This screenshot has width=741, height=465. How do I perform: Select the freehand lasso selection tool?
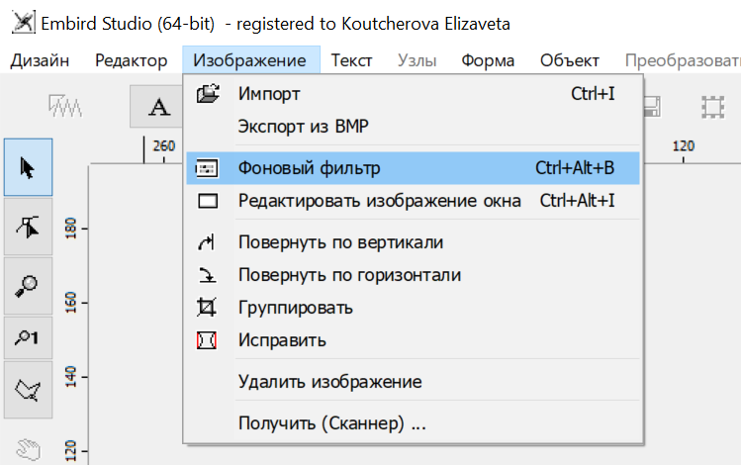pyautogui.click(x=28, y=392)
